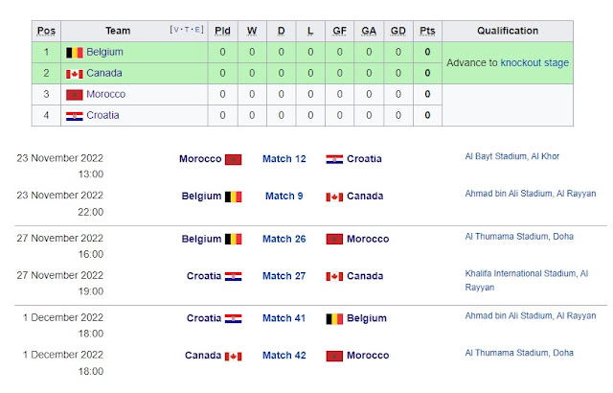
Task: Click the Belgium flag in the Match 9 row
Action: pos(234,196)
